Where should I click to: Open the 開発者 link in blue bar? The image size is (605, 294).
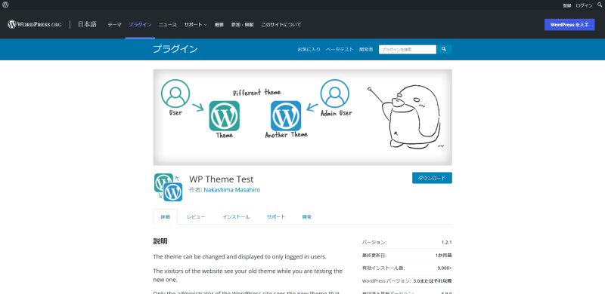point(366,50)
